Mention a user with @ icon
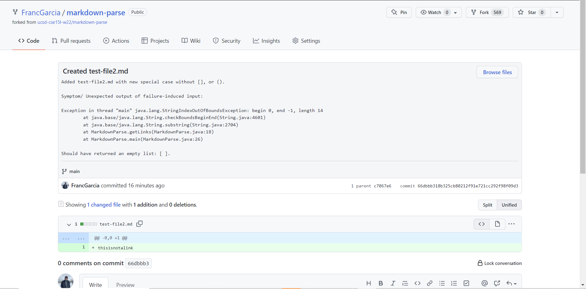The height and width of the screenshot is (289, 586). pyautogui.click(x=485, y=283)
